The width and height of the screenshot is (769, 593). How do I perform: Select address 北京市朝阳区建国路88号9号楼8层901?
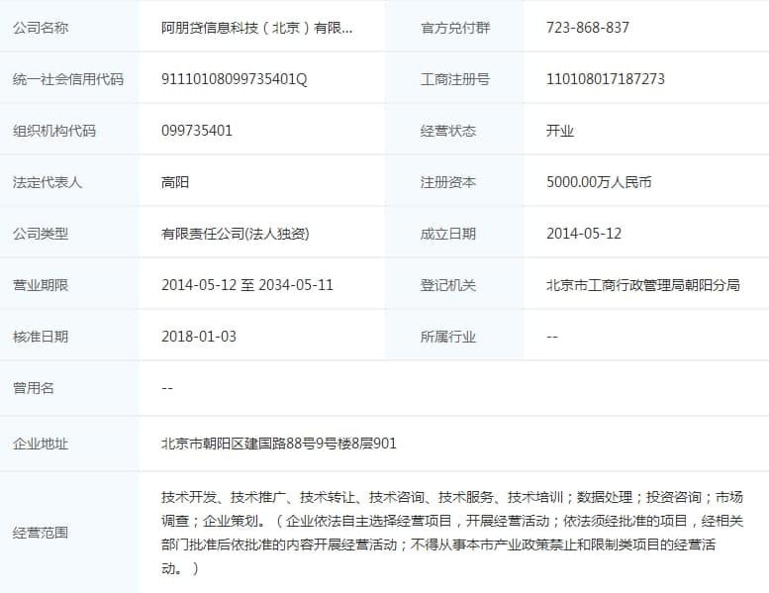click(x=278, y=444)
